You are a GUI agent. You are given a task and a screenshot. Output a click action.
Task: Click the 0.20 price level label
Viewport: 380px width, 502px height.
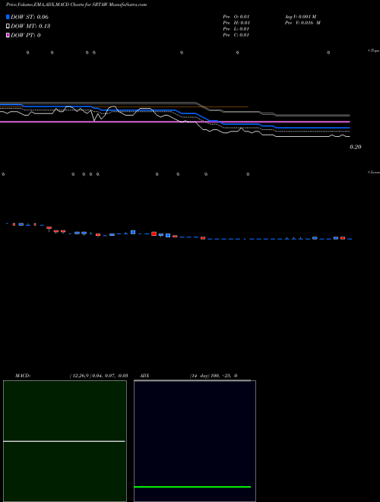[x=356, y=147]
